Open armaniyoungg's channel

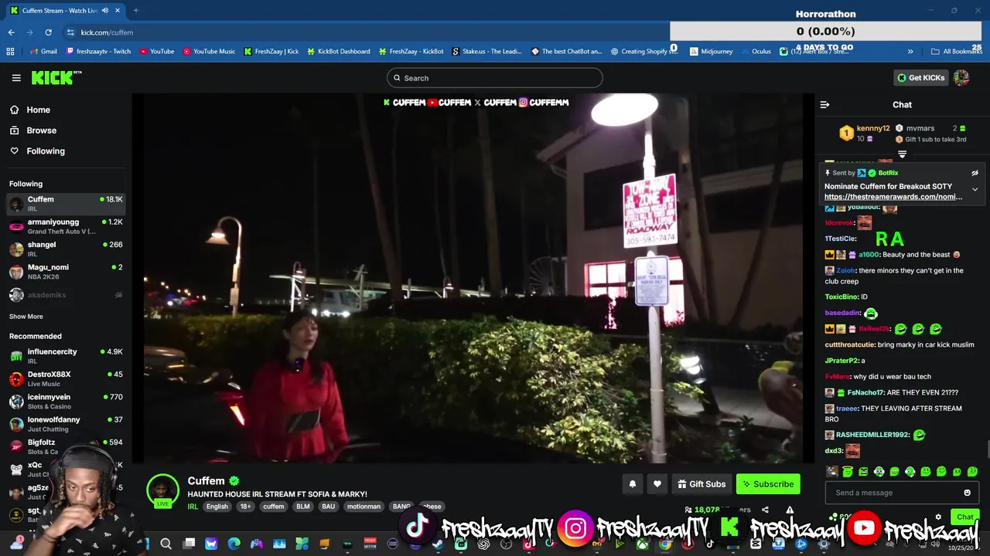pyautogui.click(x=66, y=226)
